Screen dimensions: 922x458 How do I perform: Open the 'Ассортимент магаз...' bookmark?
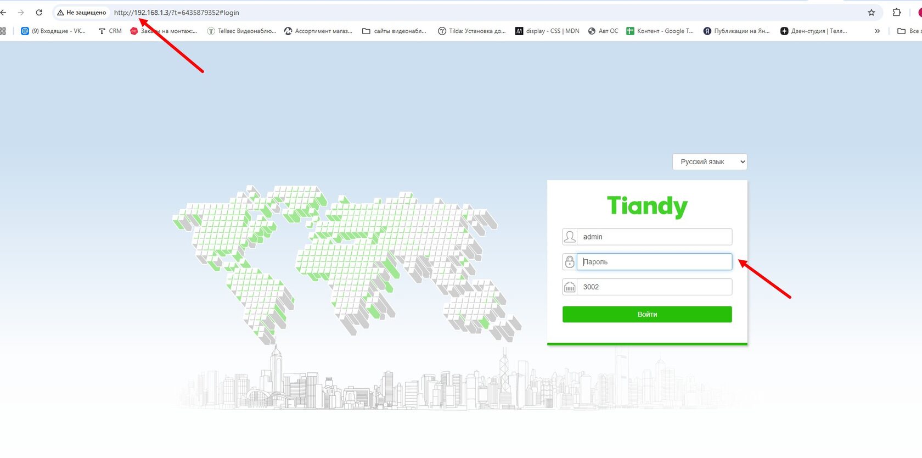(318, 31)
